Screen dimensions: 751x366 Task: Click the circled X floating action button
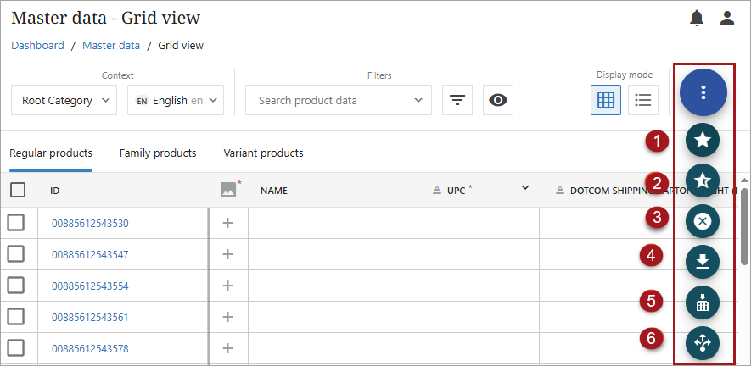[x=703, y=220]
